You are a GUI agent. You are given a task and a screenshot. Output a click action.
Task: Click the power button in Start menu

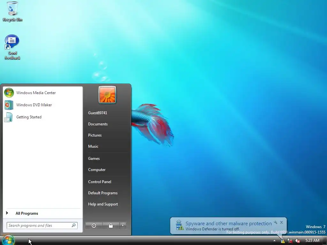pyautogui.click(x=94, y=226)
